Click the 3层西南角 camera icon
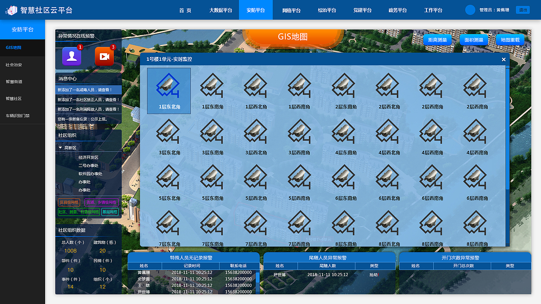Image resolution: width=541 pixels, height=304 pixels. 300,137
